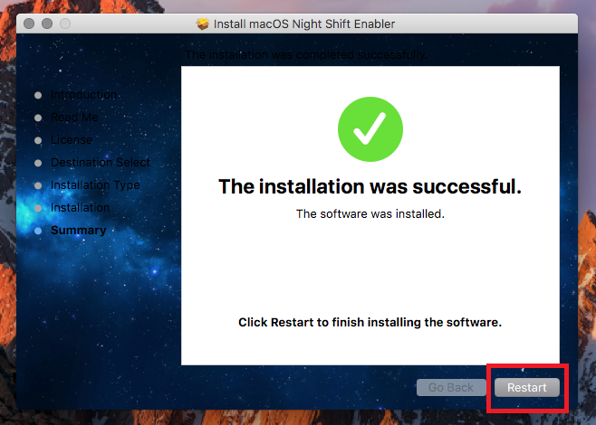Click the bullet dot beside Introduction
This screenshot has height=425, width=596.
(38, 95)
